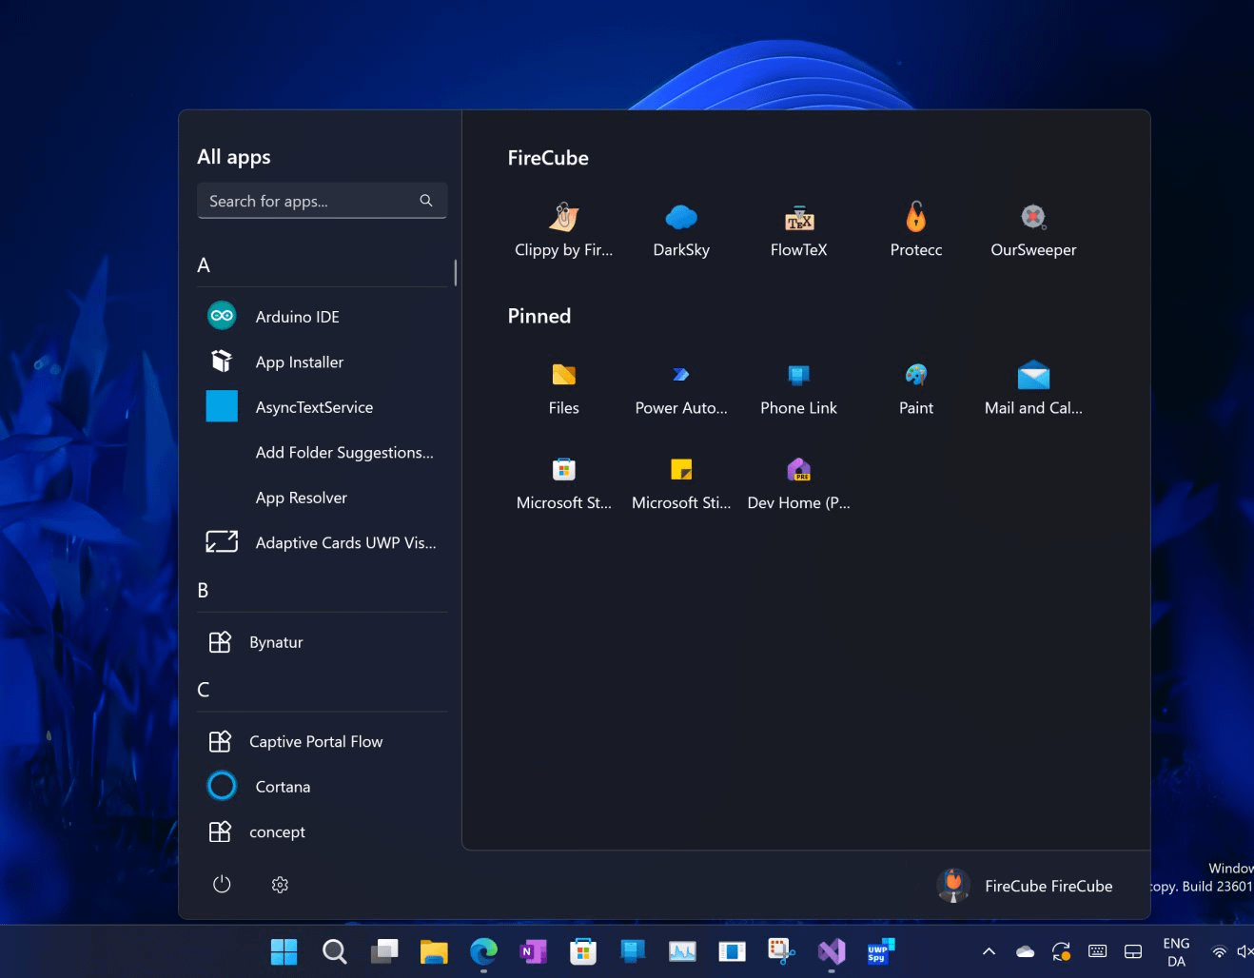This screenshot has height=978, width=1254.
Task: Open Captive Portal Flow entry
Action: click(x=322, y=741)
